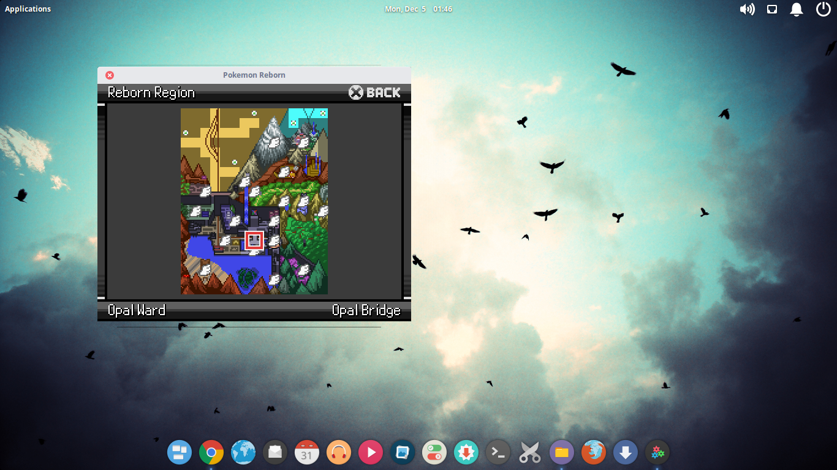The height and width of the screenshot is (470, 837).
Task: Click the Reborn Region heading
Action: coord(151,92)
